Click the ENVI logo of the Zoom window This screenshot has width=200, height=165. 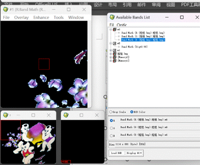coord(66,115)
